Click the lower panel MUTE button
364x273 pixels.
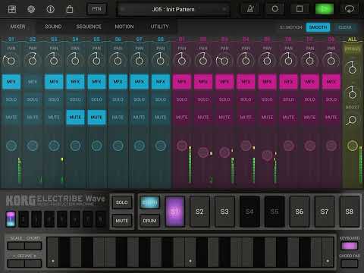pyautogui.click(x=121, y=221)
